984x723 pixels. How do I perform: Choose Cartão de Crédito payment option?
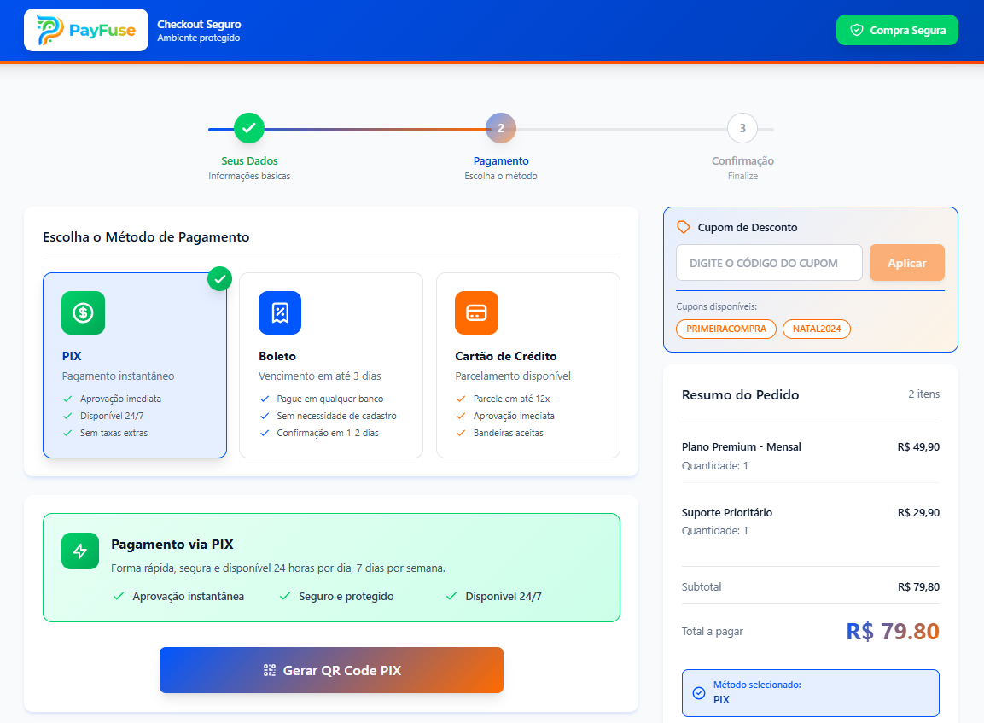pos(527,365)
